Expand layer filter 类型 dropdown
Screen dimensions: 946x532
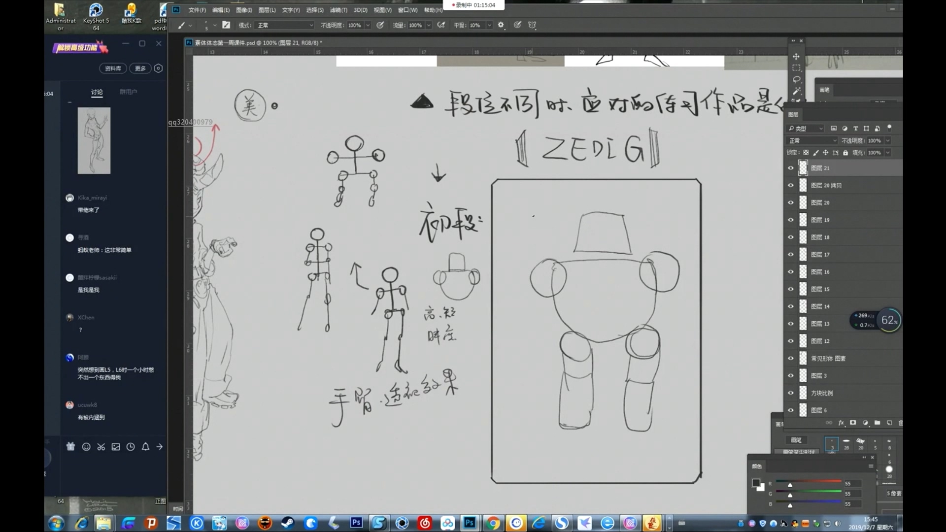pos(806,129)
